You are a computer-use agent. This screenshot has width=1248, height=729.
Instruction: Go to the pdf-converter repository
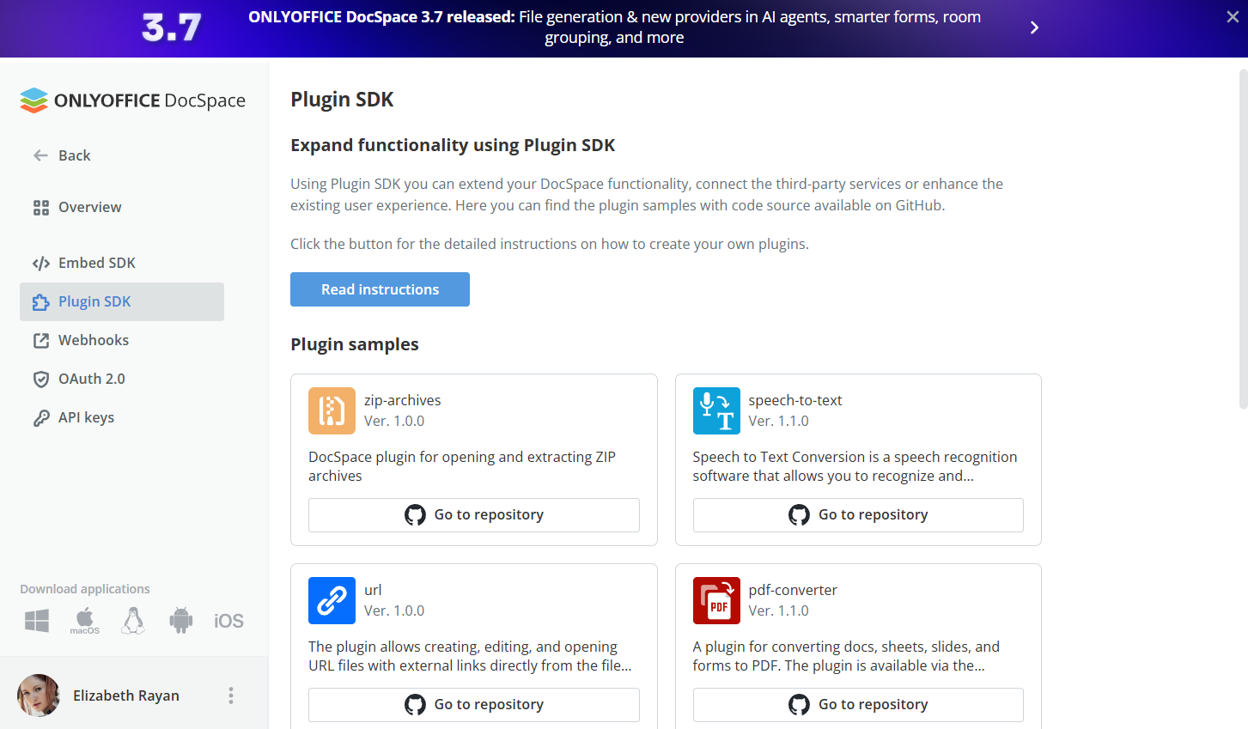(x=858, y=704)
